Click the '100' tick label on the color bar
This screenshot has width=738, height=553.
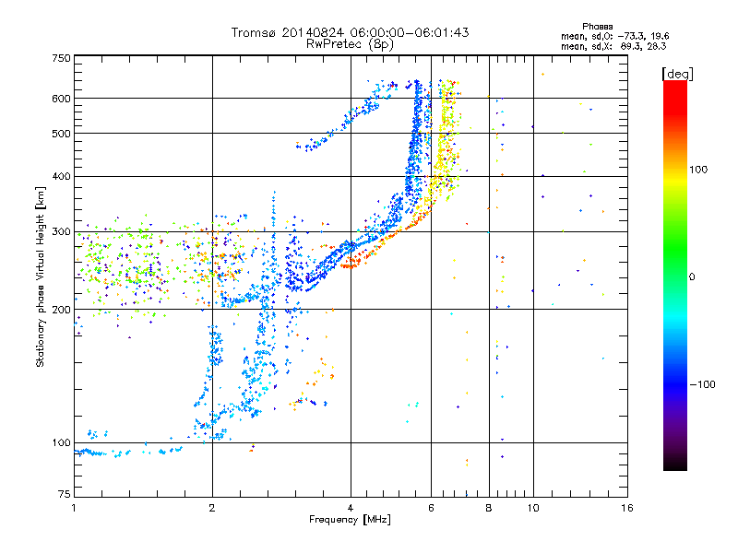point(698,170)
